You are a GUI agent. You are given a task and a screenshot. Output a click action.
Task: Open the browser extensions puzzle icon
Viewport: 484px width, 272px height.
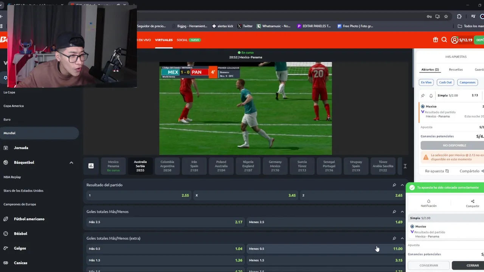tap(459, 16)
